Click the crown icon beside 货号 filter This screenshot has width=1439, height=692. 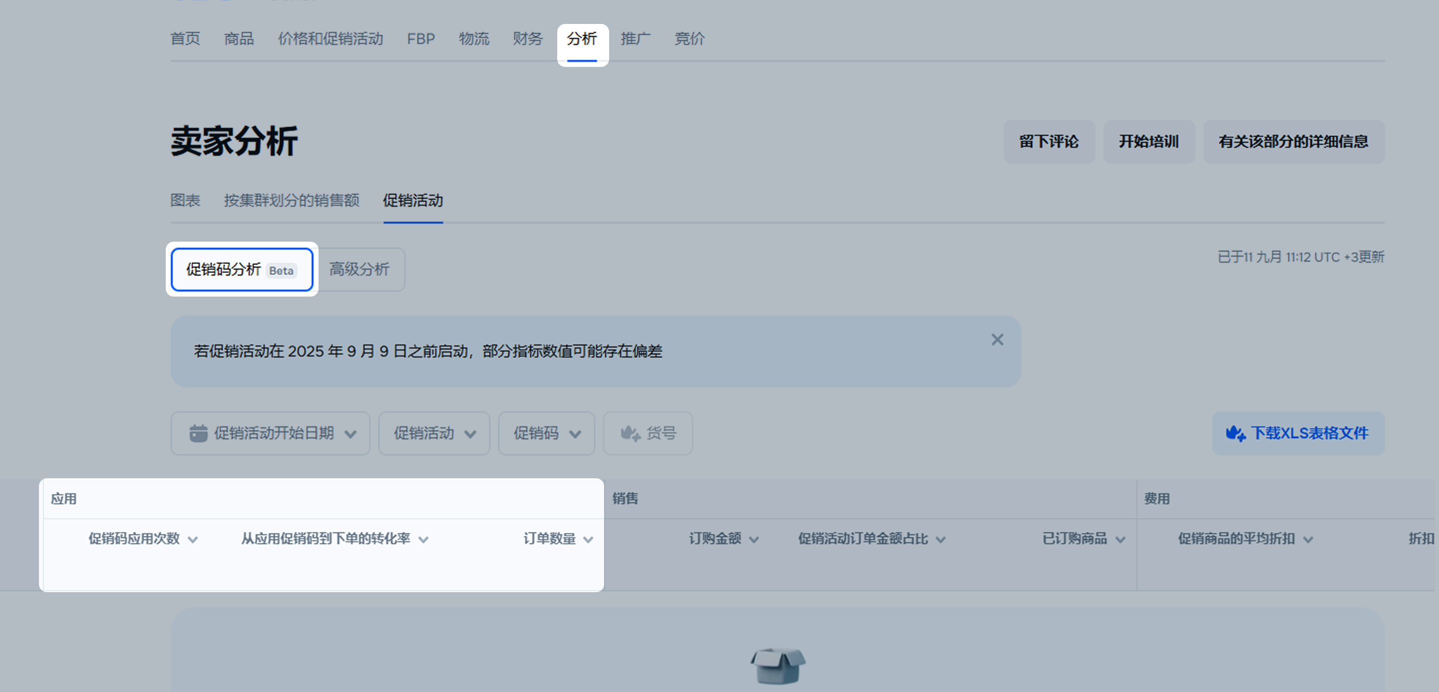[630, 433]
